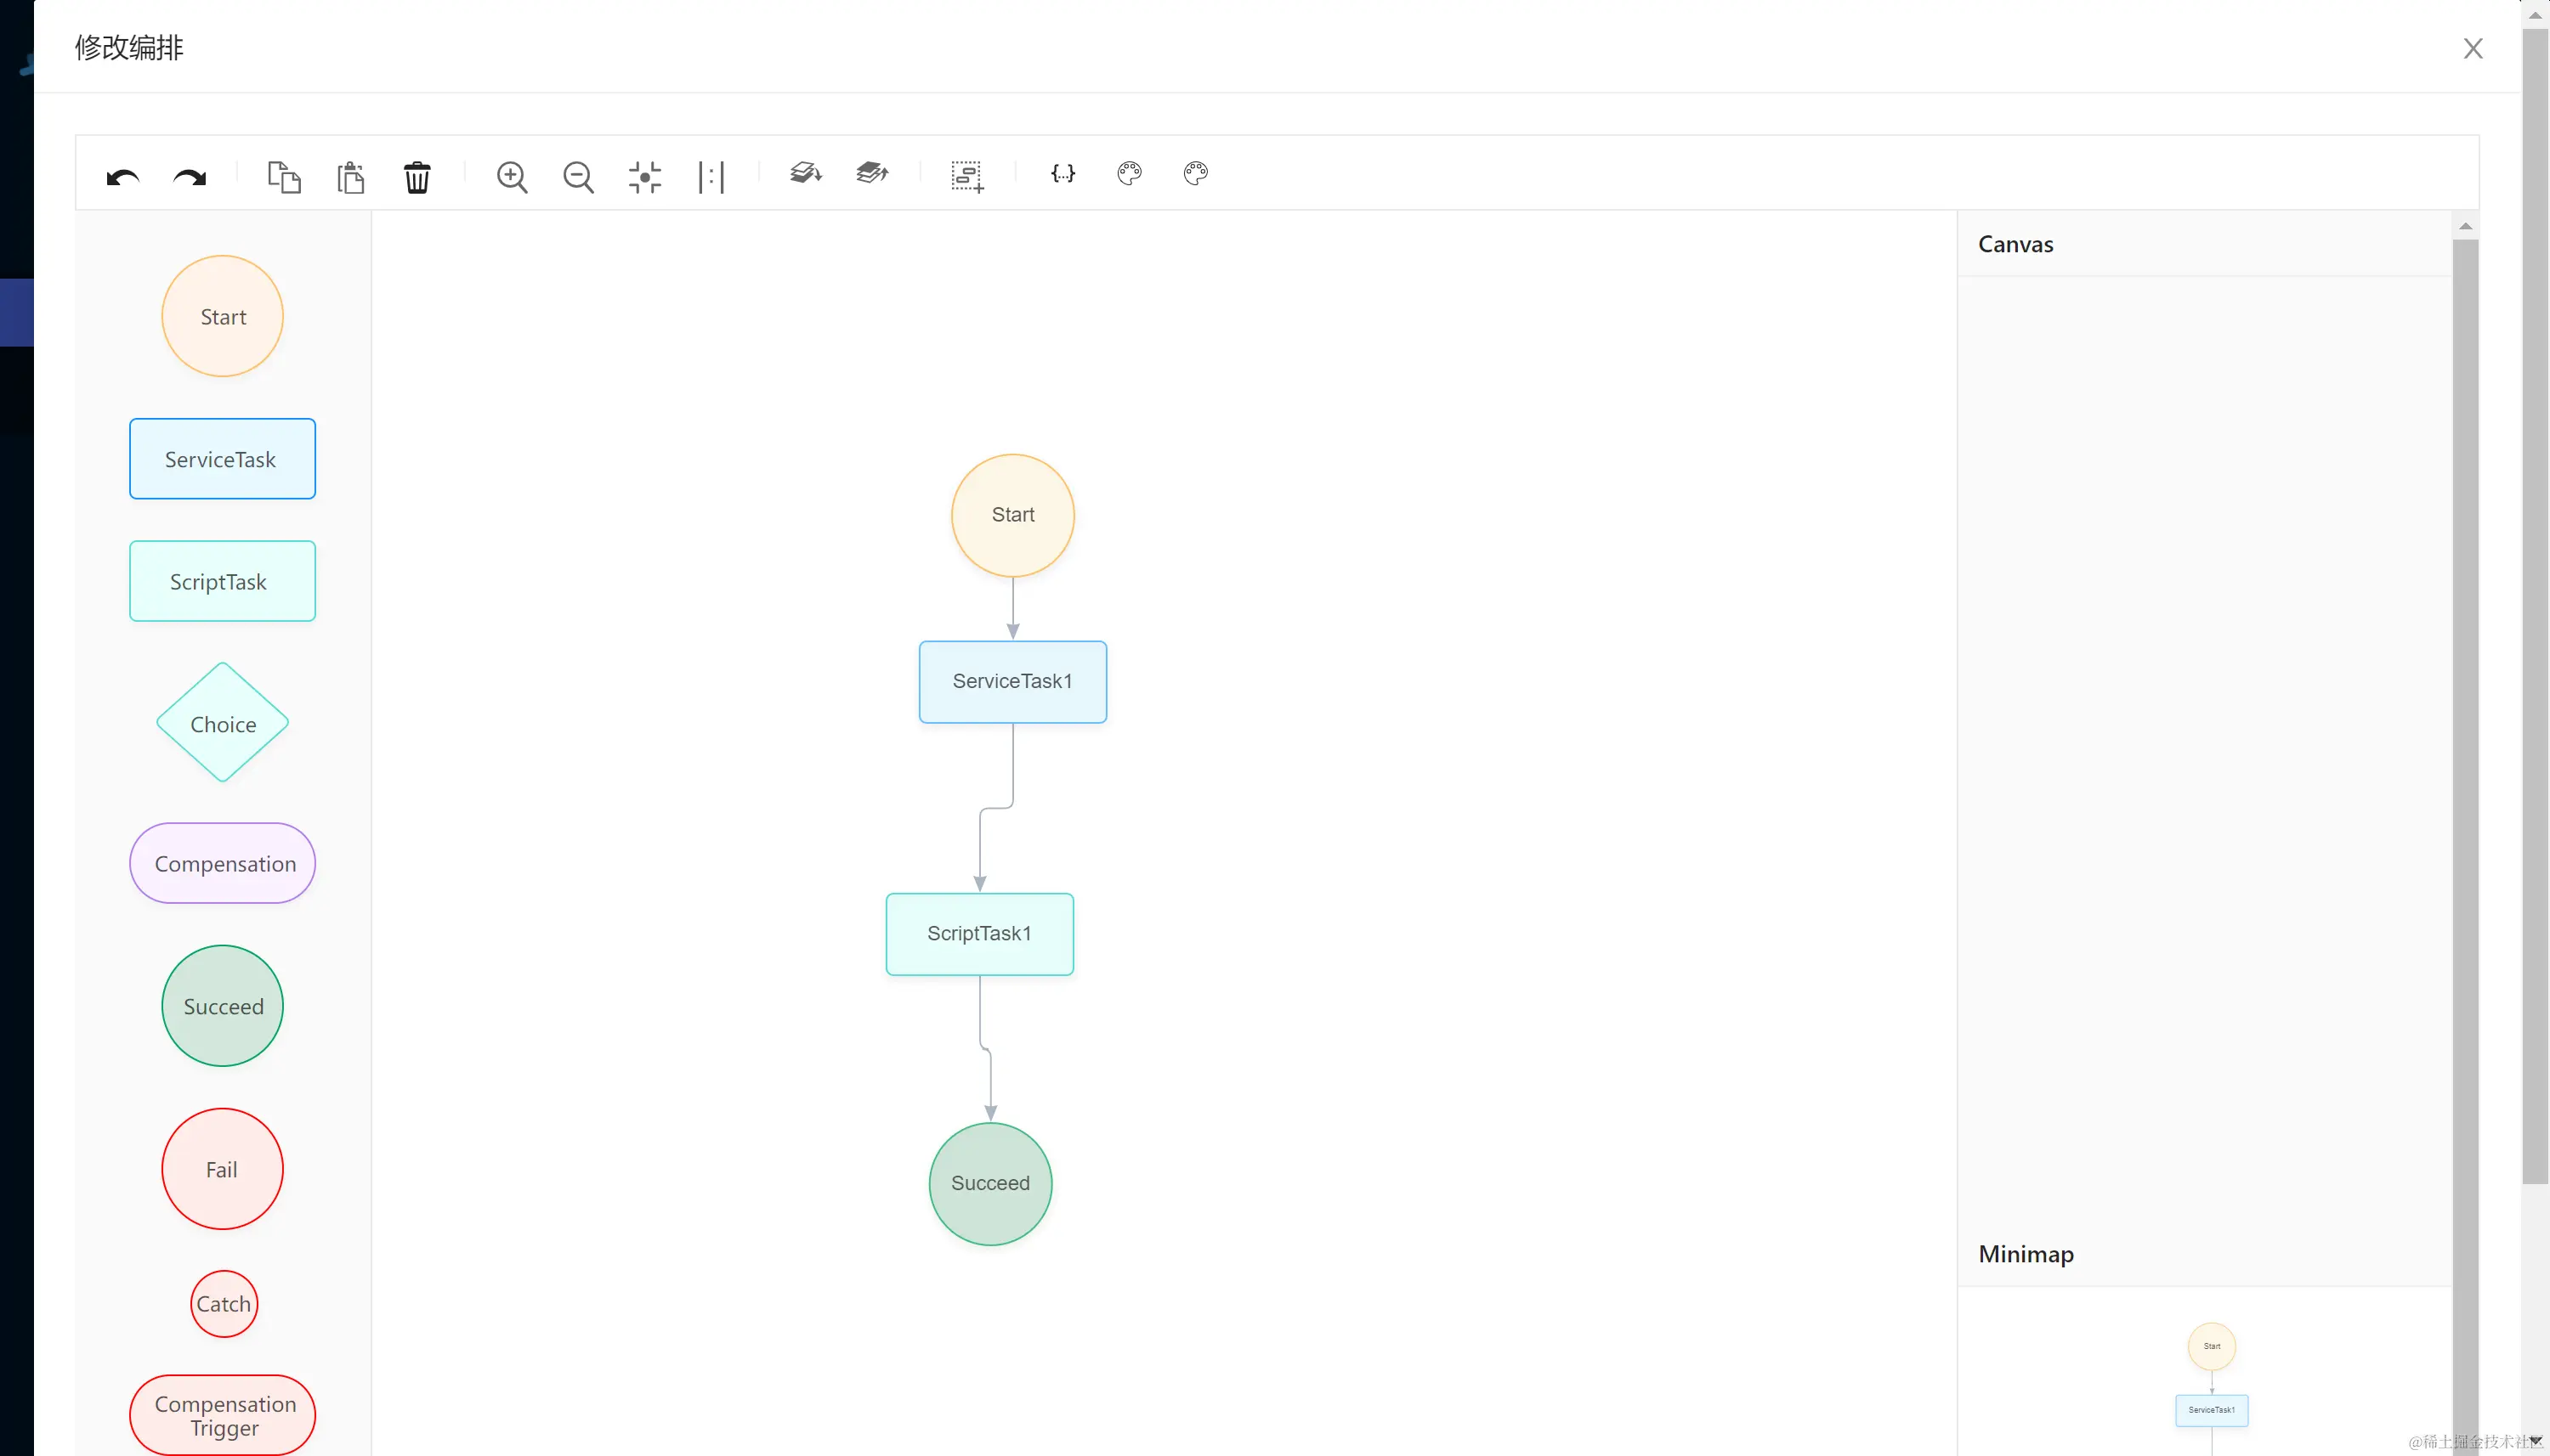Screen dimensions: 2550x1456
Task: Send selection to back layer icon
Action: [805, 173]
